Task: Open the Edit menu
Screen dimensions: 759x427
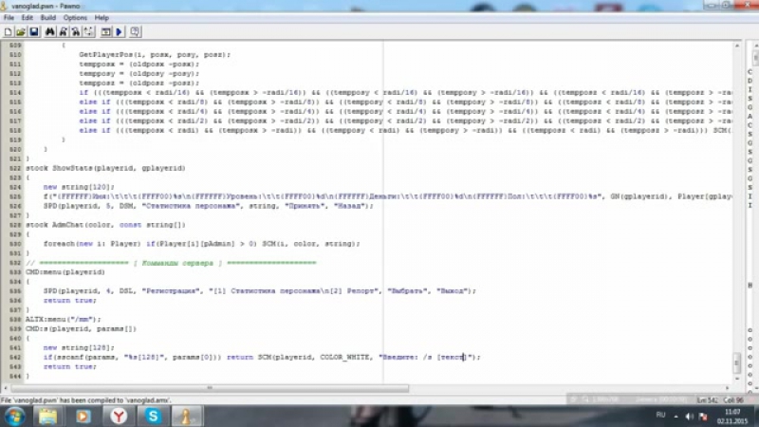Action: point(28,18)
